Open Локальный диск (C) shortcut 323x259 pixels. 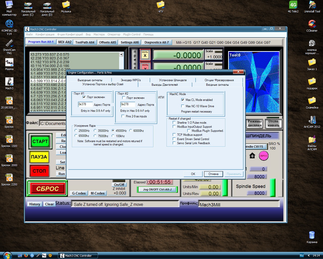coord(28,9)
